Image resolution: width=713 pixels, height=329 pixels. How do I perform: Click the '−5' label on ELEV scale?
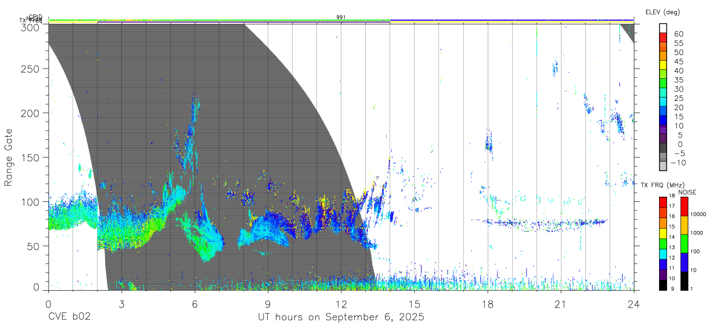pyautogui.click(x=679, y=154)
